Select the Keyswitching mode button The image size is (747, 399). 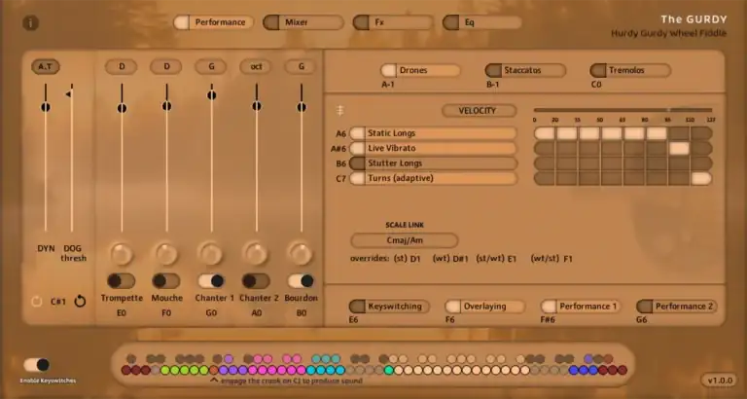point(389,307)
